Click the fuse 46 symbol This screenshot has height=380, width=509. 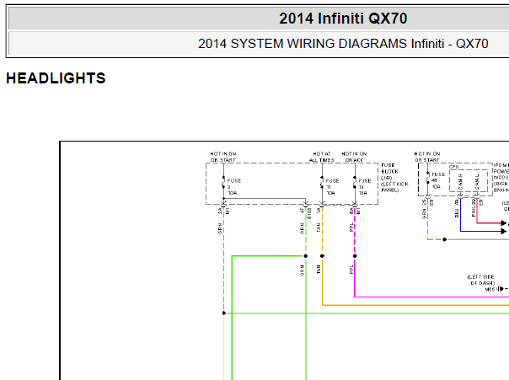[x=428, y=178]
